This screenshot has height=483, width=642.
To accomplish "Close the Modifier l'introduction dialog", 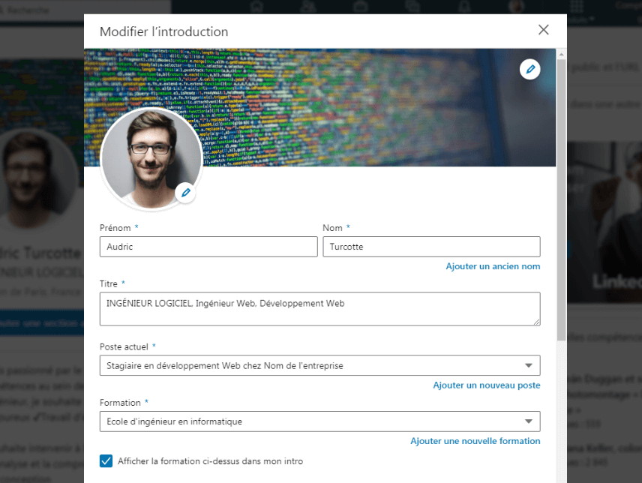I will point(543,30).
